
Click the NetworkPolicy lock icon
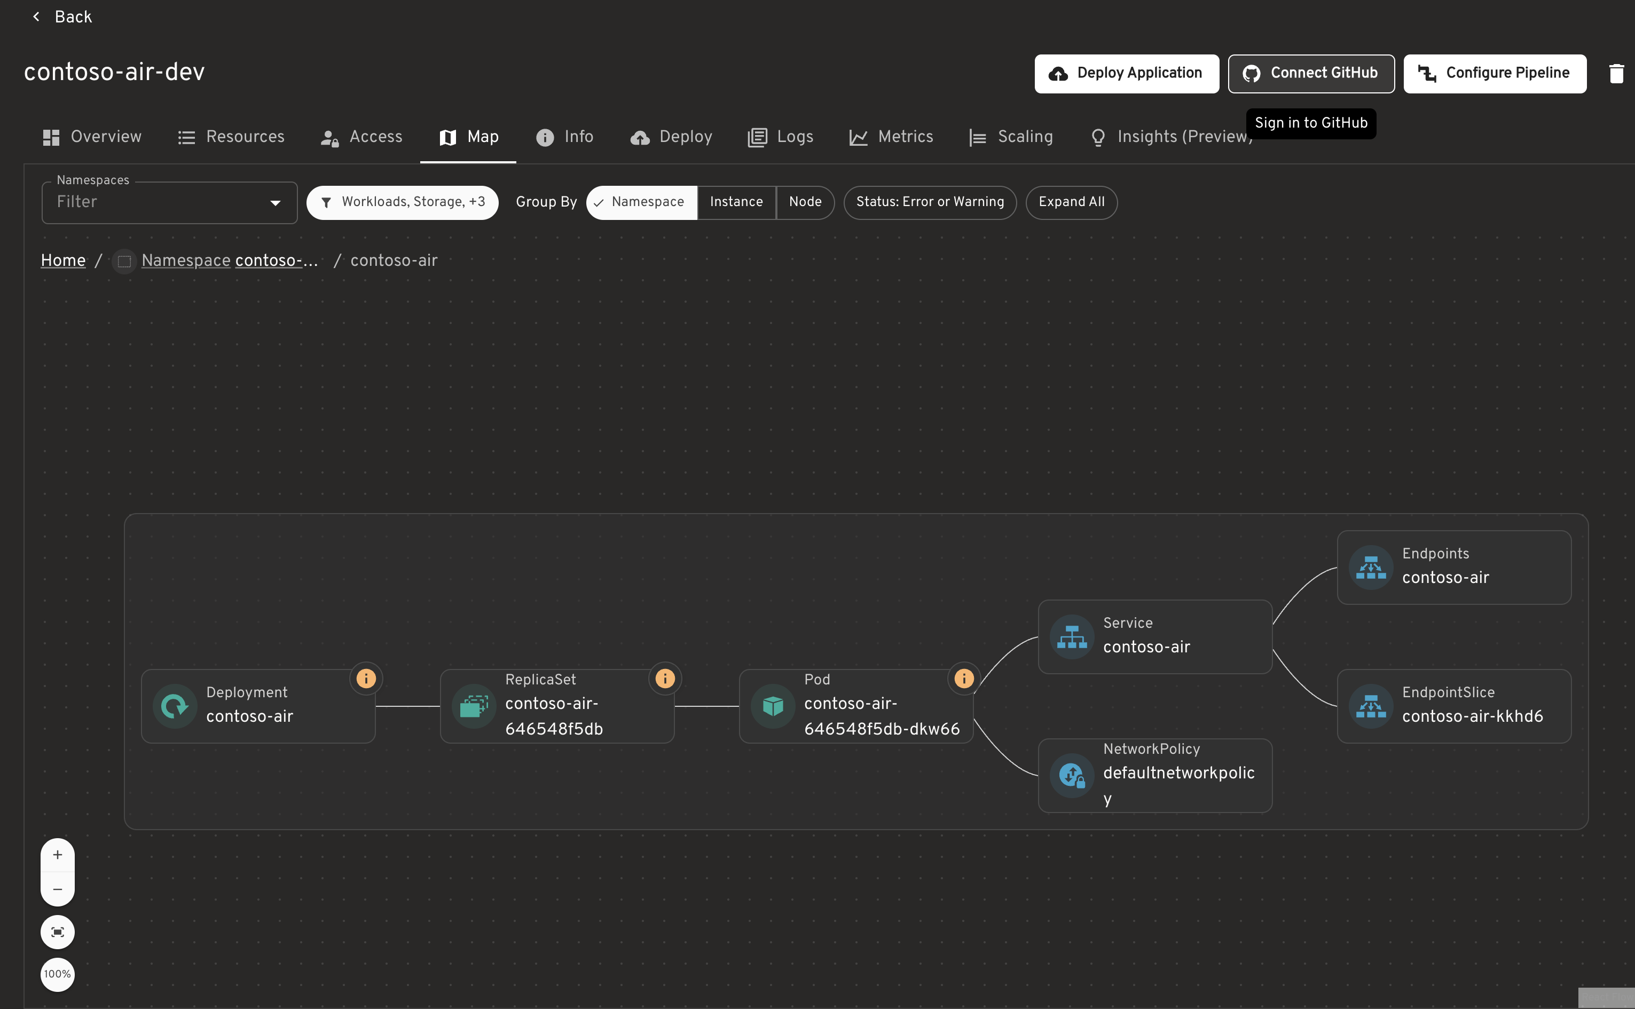pos(1072,775)
